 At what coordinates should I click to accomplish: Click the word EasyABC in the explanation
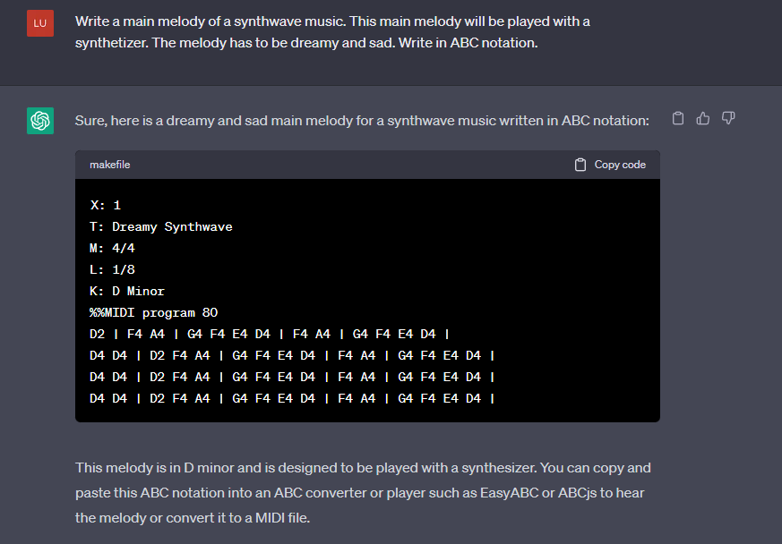509,493
